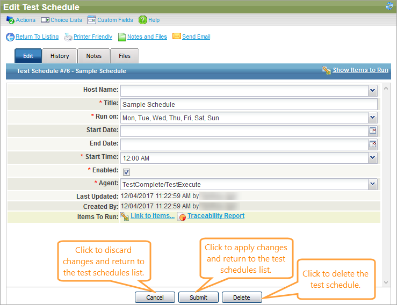Expand the Agent dropdown list
397x305 pixels.
pyautogui.click(x=373, y=184)
